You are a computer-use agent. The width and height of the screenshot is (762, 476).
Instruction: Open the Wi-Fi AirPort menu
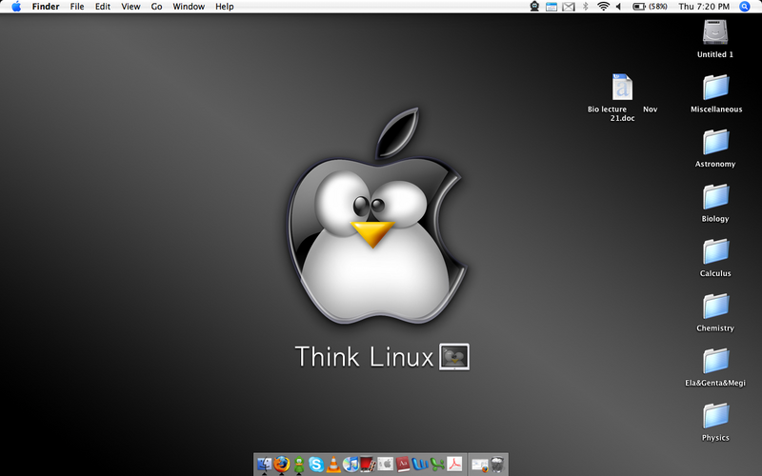click(603, 7)
